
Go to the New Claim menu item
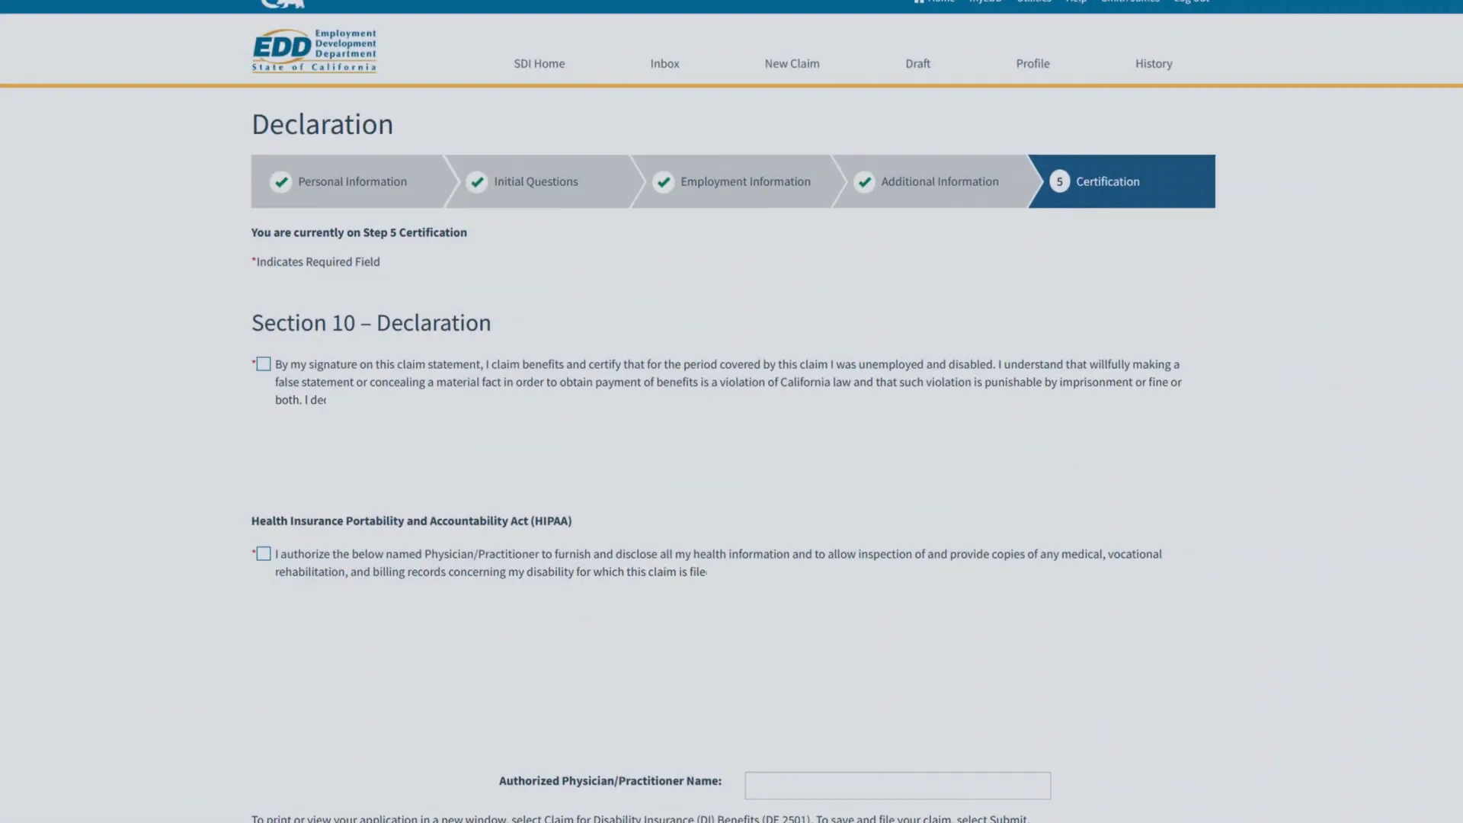click(792, 64)
